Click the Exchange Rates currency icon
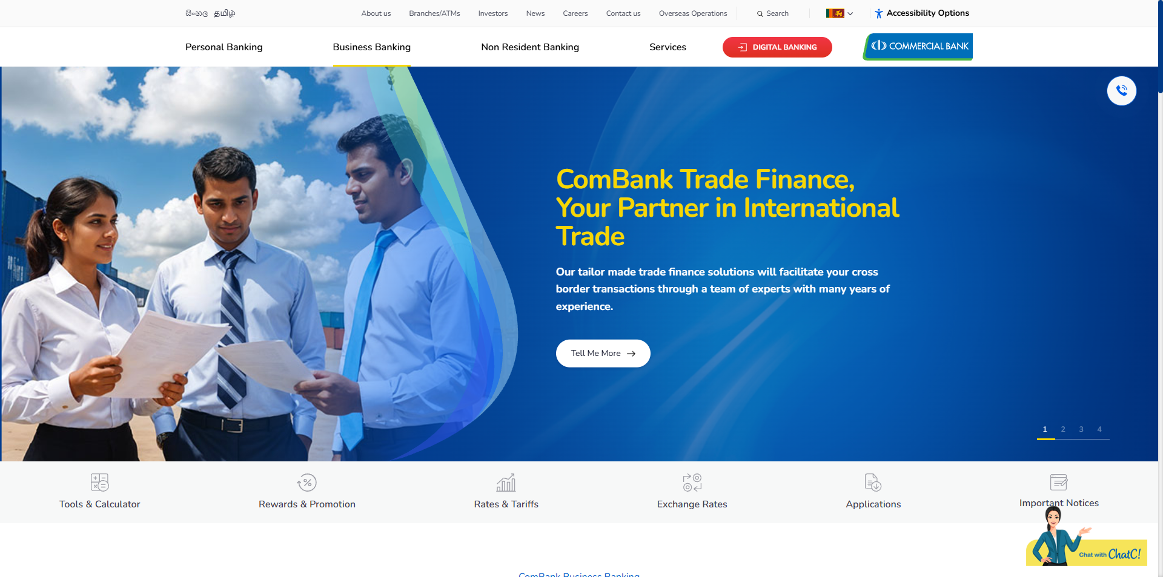Screen dimensions: 1163x577 tap(692, 483)
